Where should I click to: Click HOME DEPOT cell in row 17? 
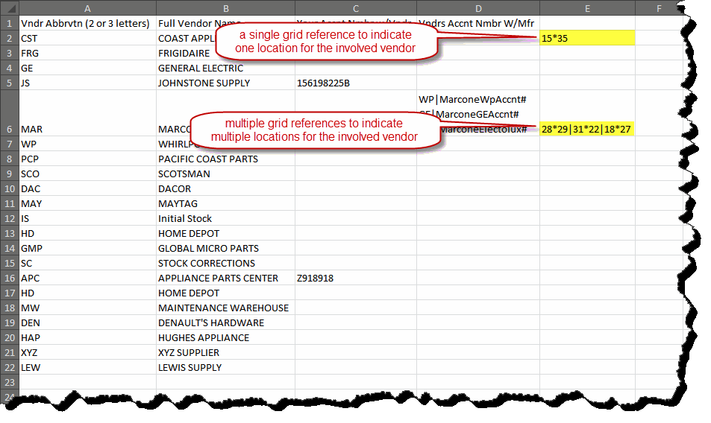pyautogui.click(x=225, y=293)
